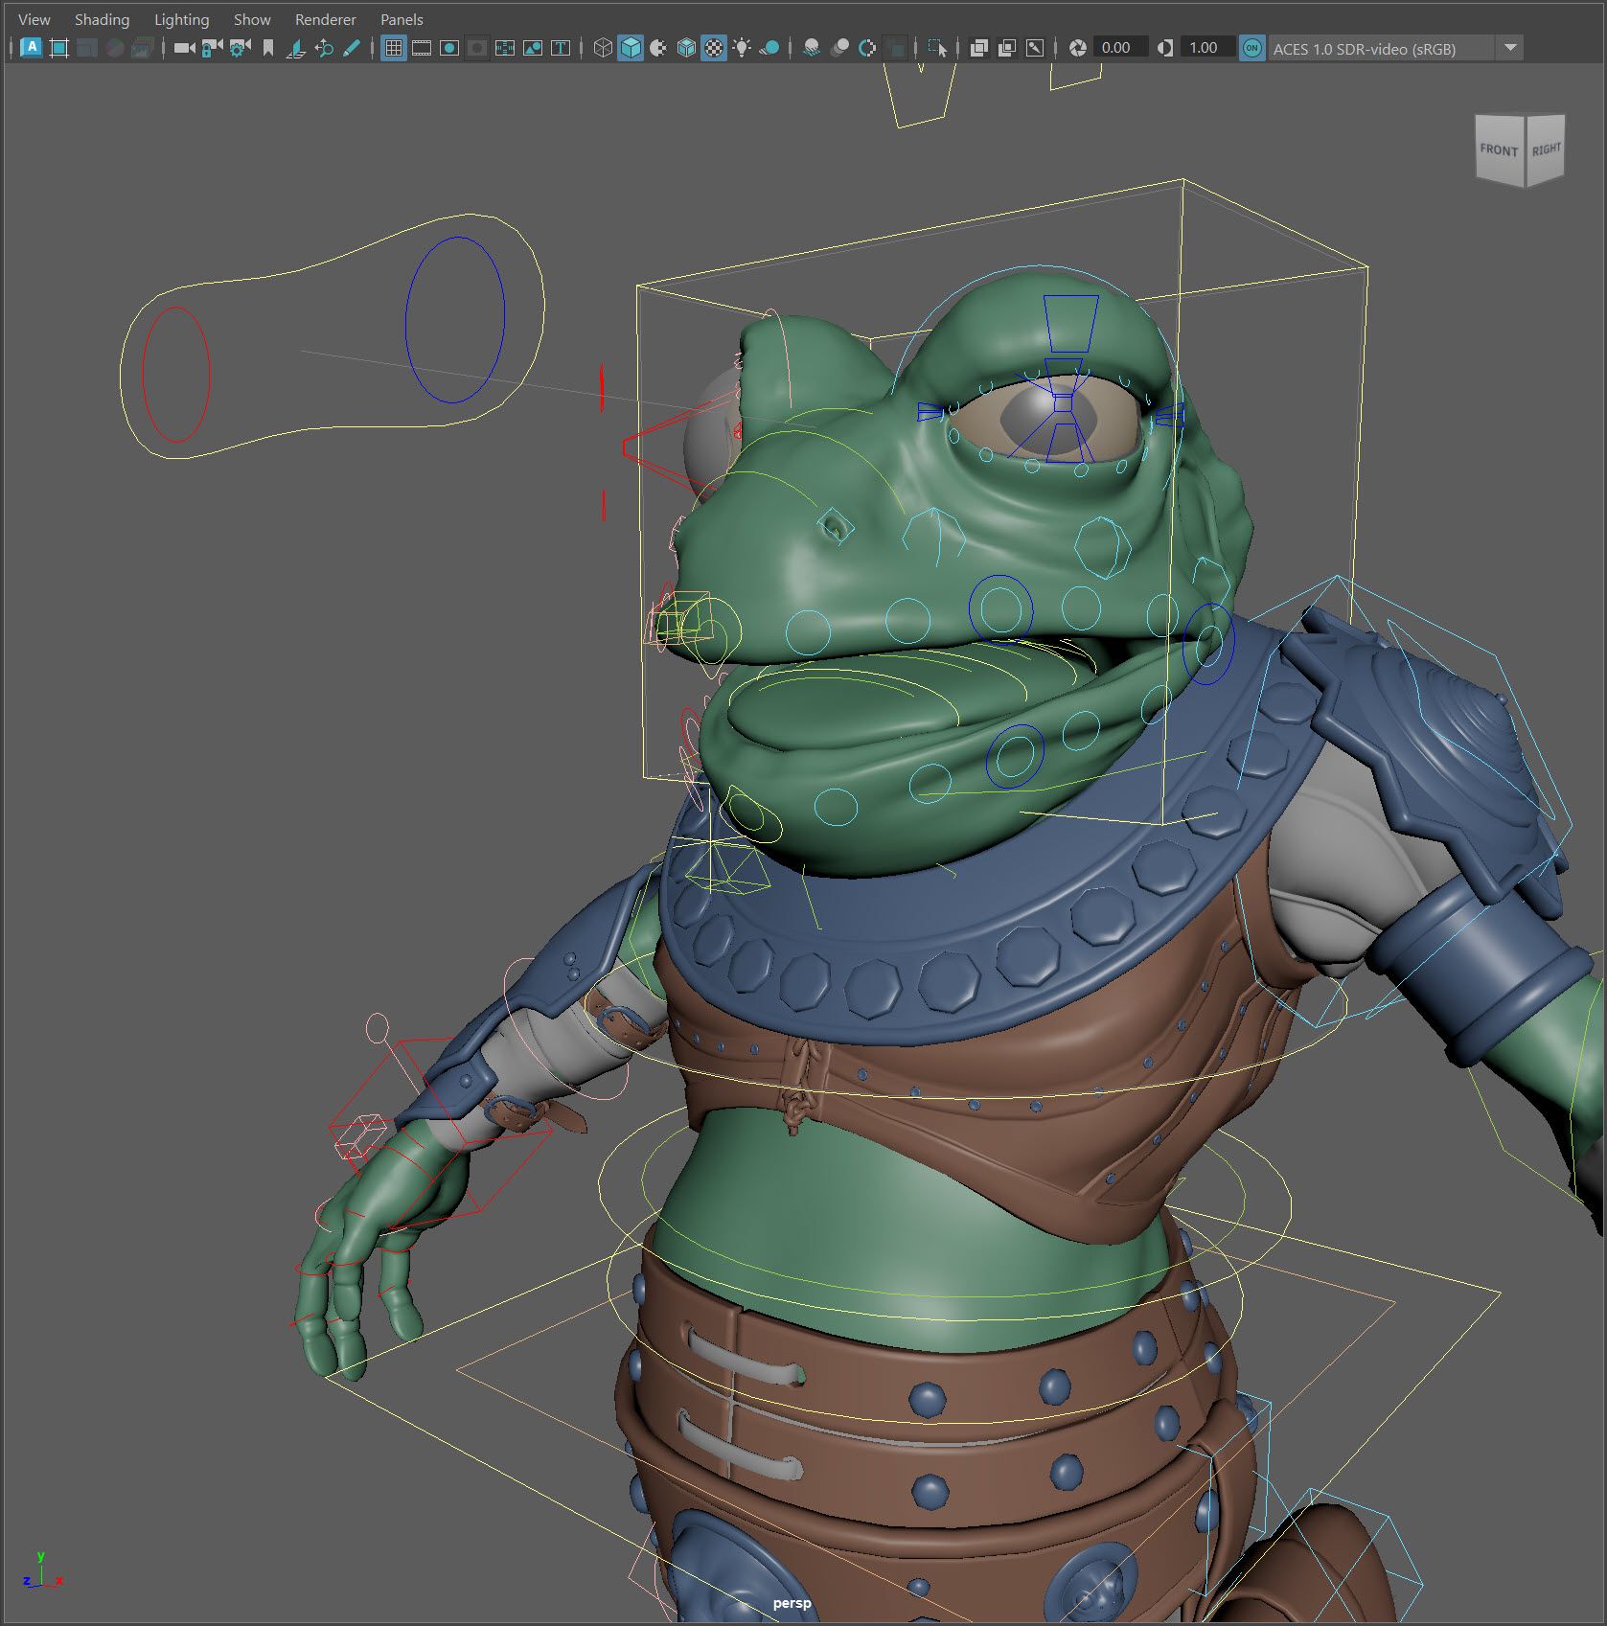Click the FRONT face of view cube
Screen dimensions: 1607x1626
(1499, 149)
